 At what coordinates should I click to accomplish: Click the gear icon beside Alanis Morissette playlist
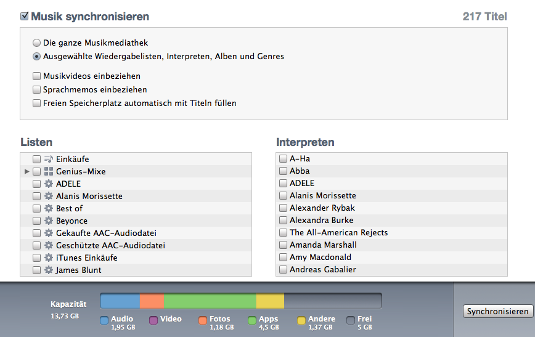[49, 196]
